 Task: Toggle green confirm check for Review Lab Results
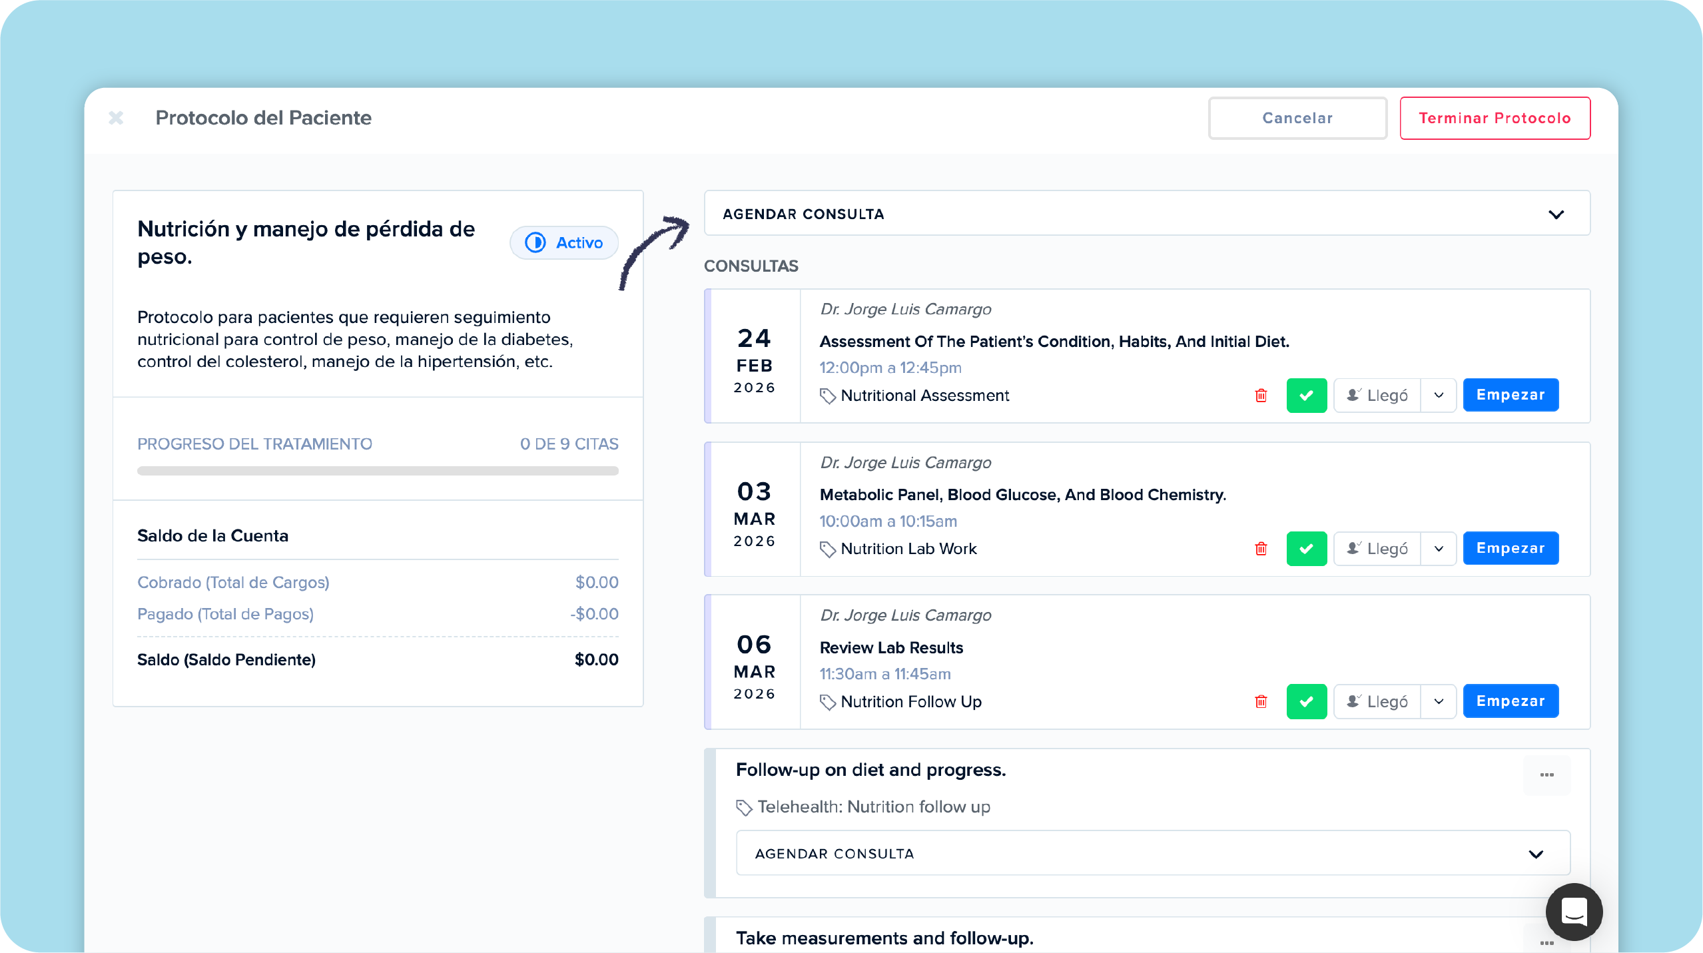(x=1306, y=701)
